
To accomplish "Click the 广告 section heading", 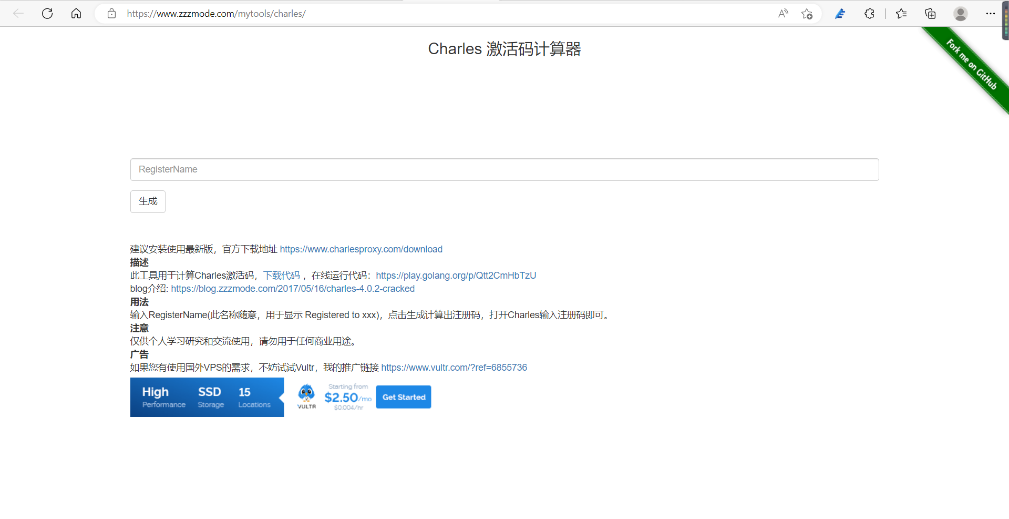I will [139, 354].
